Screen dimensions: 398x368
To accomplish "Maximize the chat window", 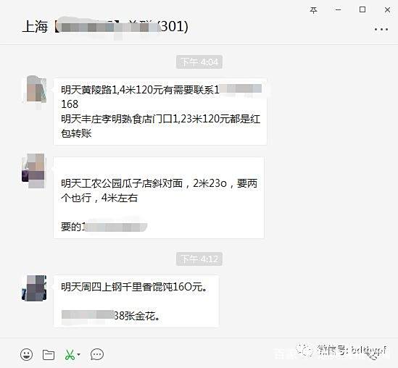I will (x=362, y=9).
